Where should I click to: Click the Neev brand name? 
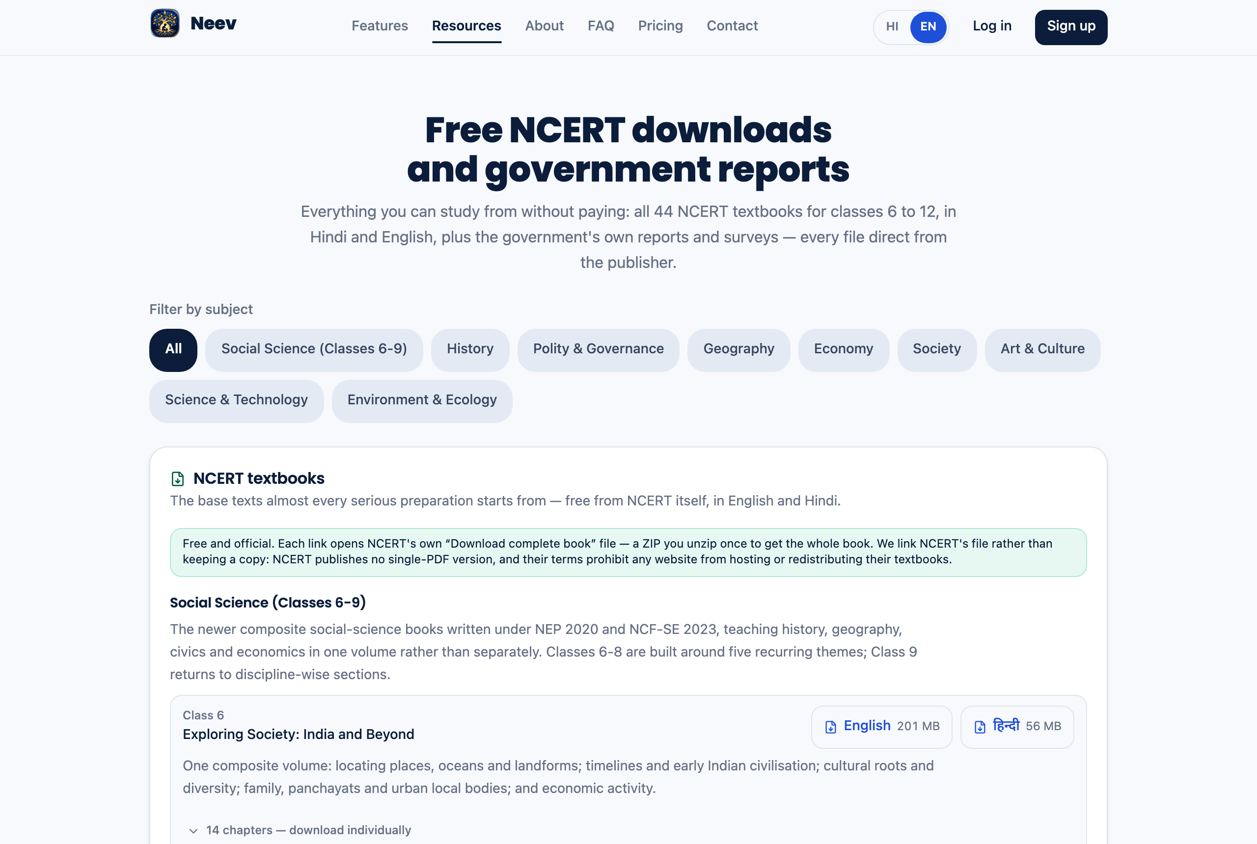coord(213,24)
